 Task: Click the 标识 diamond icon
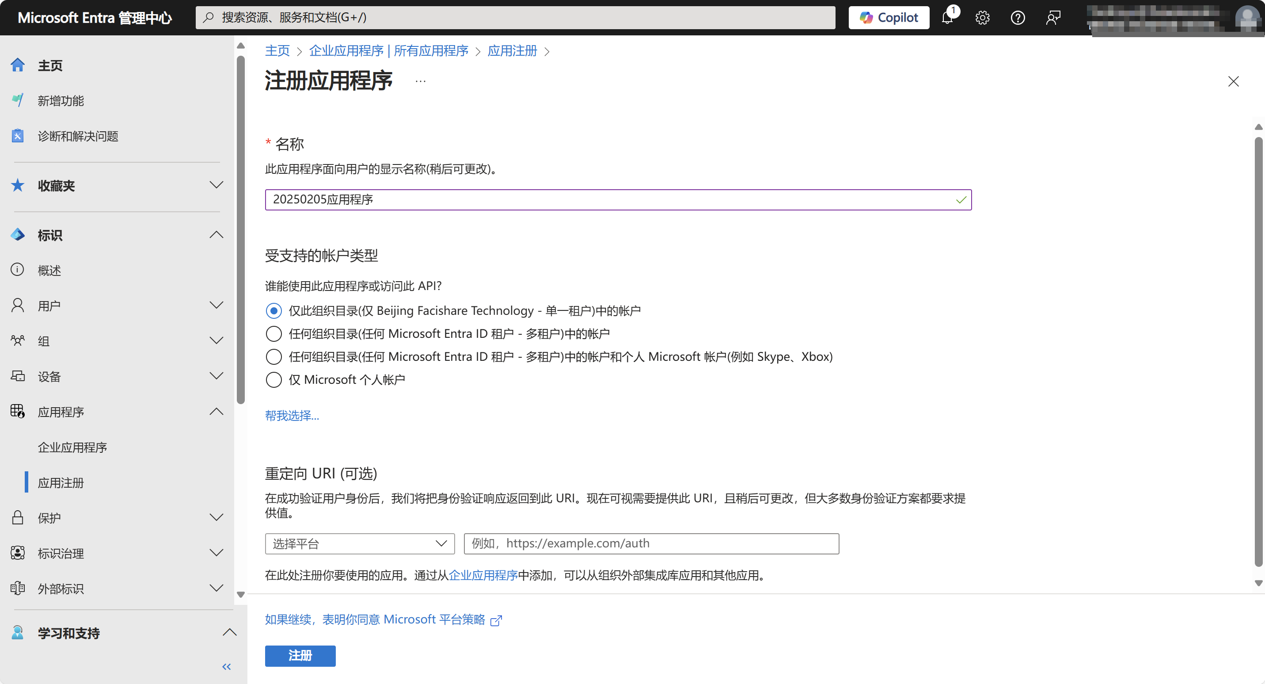18,235
